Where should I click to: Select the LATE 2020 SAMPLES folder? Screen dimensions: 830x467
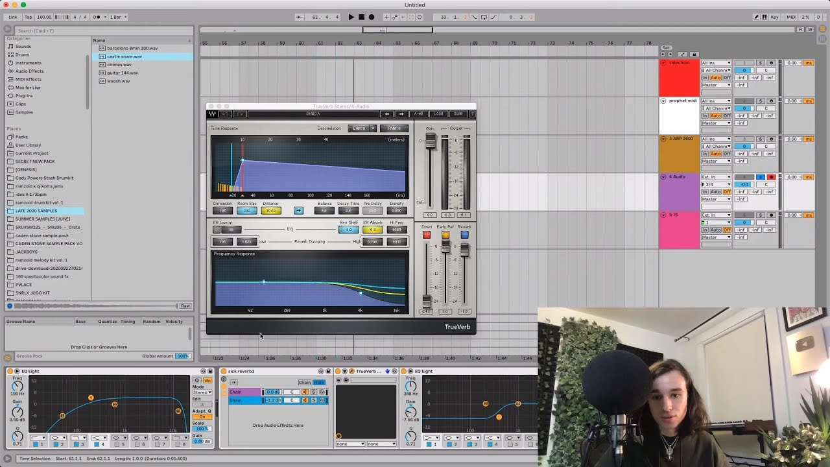pos(36,211)
